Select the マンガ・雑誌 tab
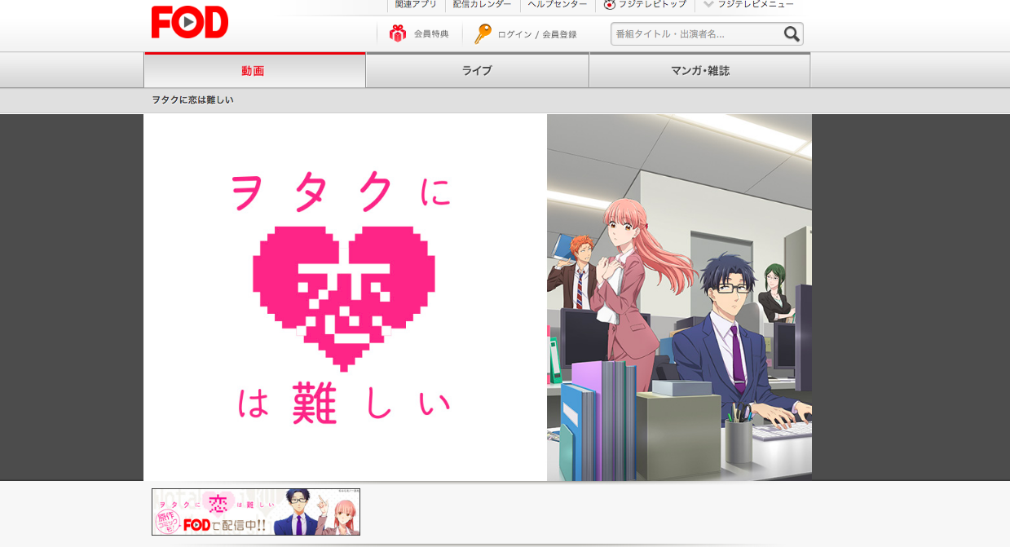Image resolution: width=1010 pixels, height=547 pixels. [699, 70]
